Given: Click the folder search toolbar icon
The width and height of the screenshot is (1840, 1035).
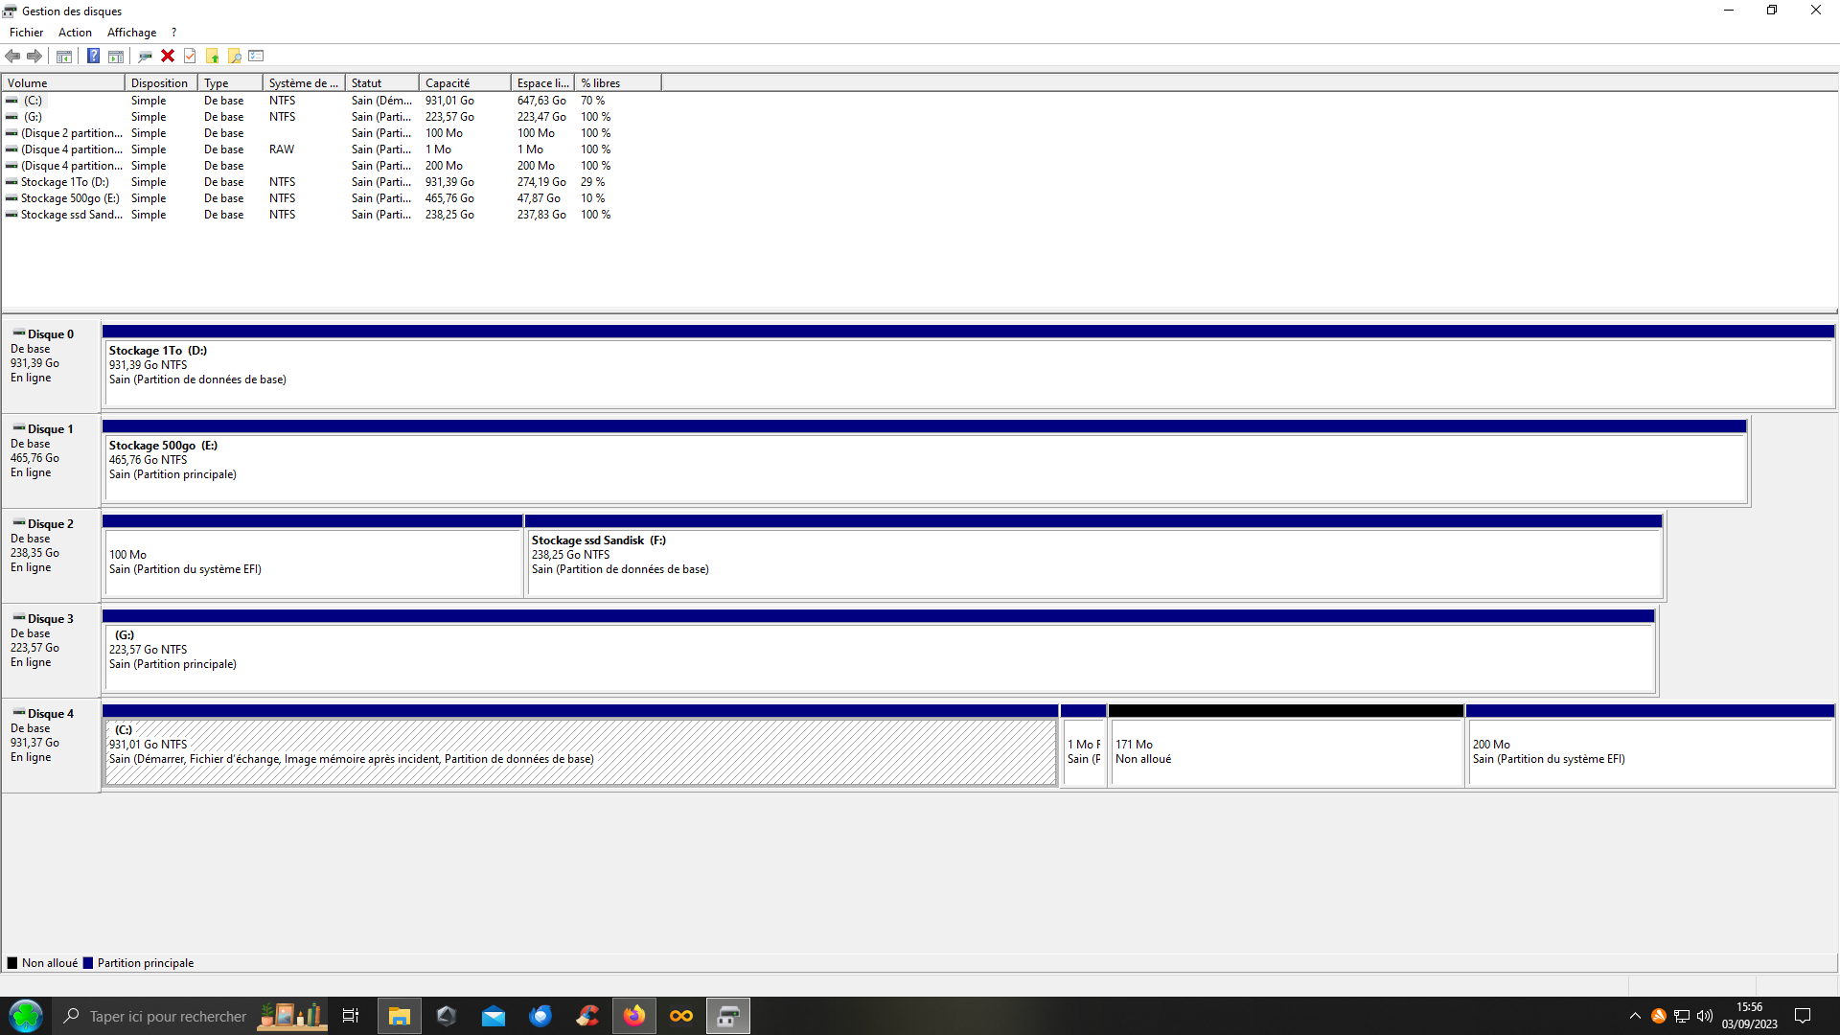Looking at the screenshot, I should click(234, 56).
